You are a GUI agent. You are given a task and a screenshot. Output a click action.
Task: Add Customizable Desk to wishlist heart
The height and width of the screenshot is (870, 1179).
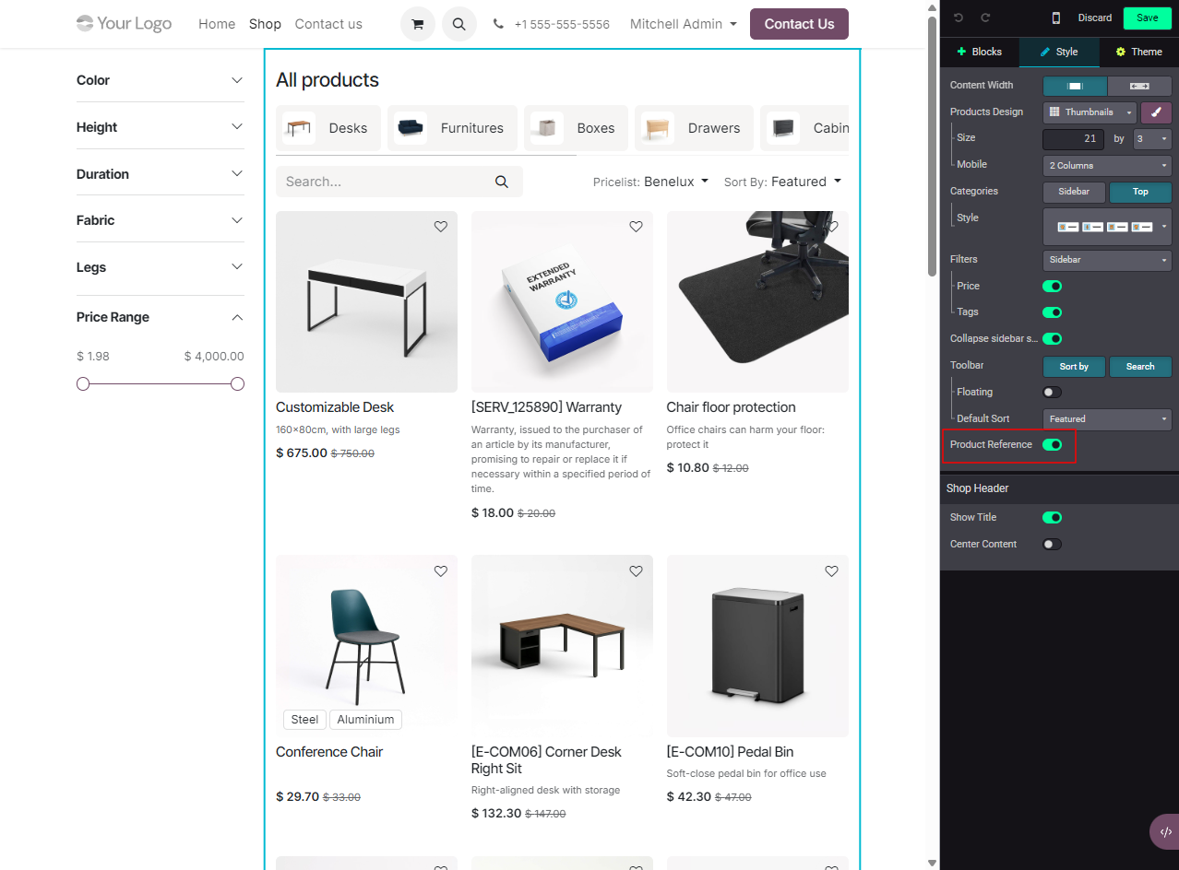click(441, 227)
